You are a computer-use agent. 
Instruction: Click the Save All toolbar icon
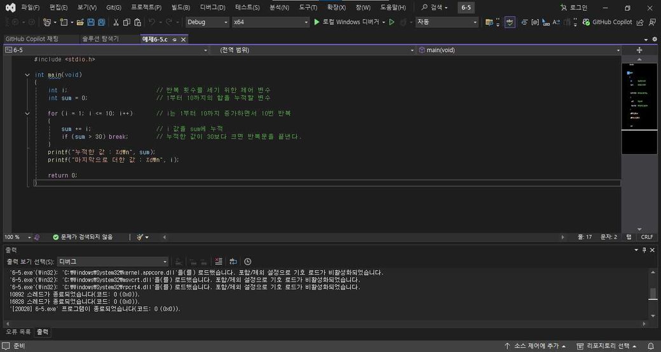102,22
